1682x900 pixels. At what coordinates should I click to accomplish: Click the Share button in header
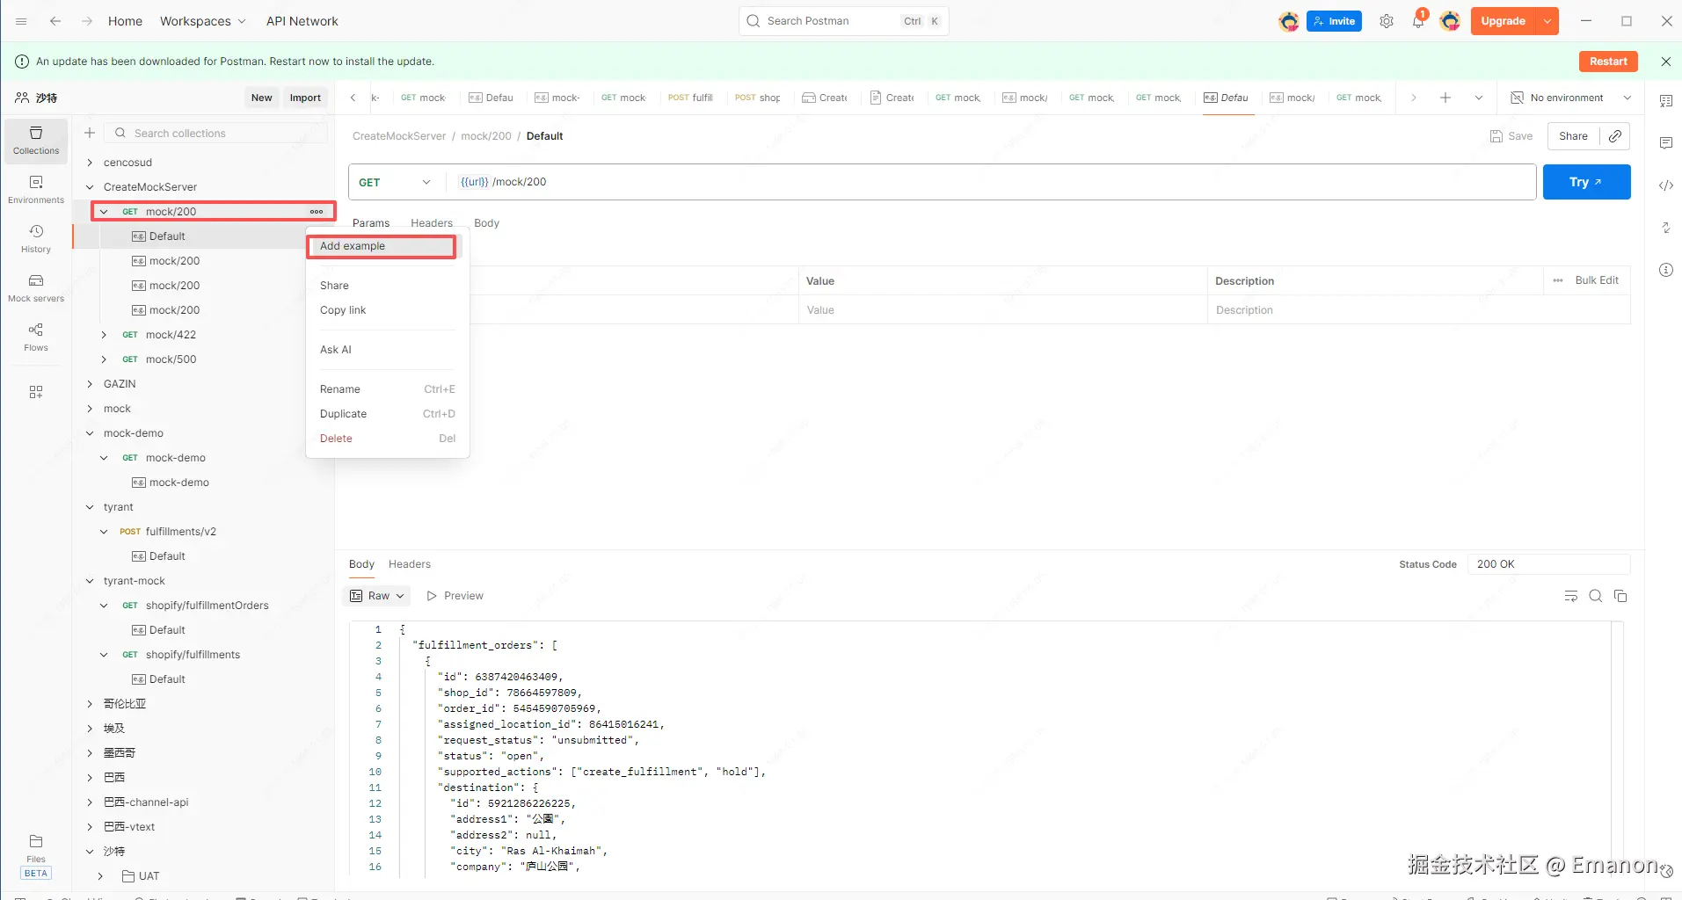tap(1573, 136)
